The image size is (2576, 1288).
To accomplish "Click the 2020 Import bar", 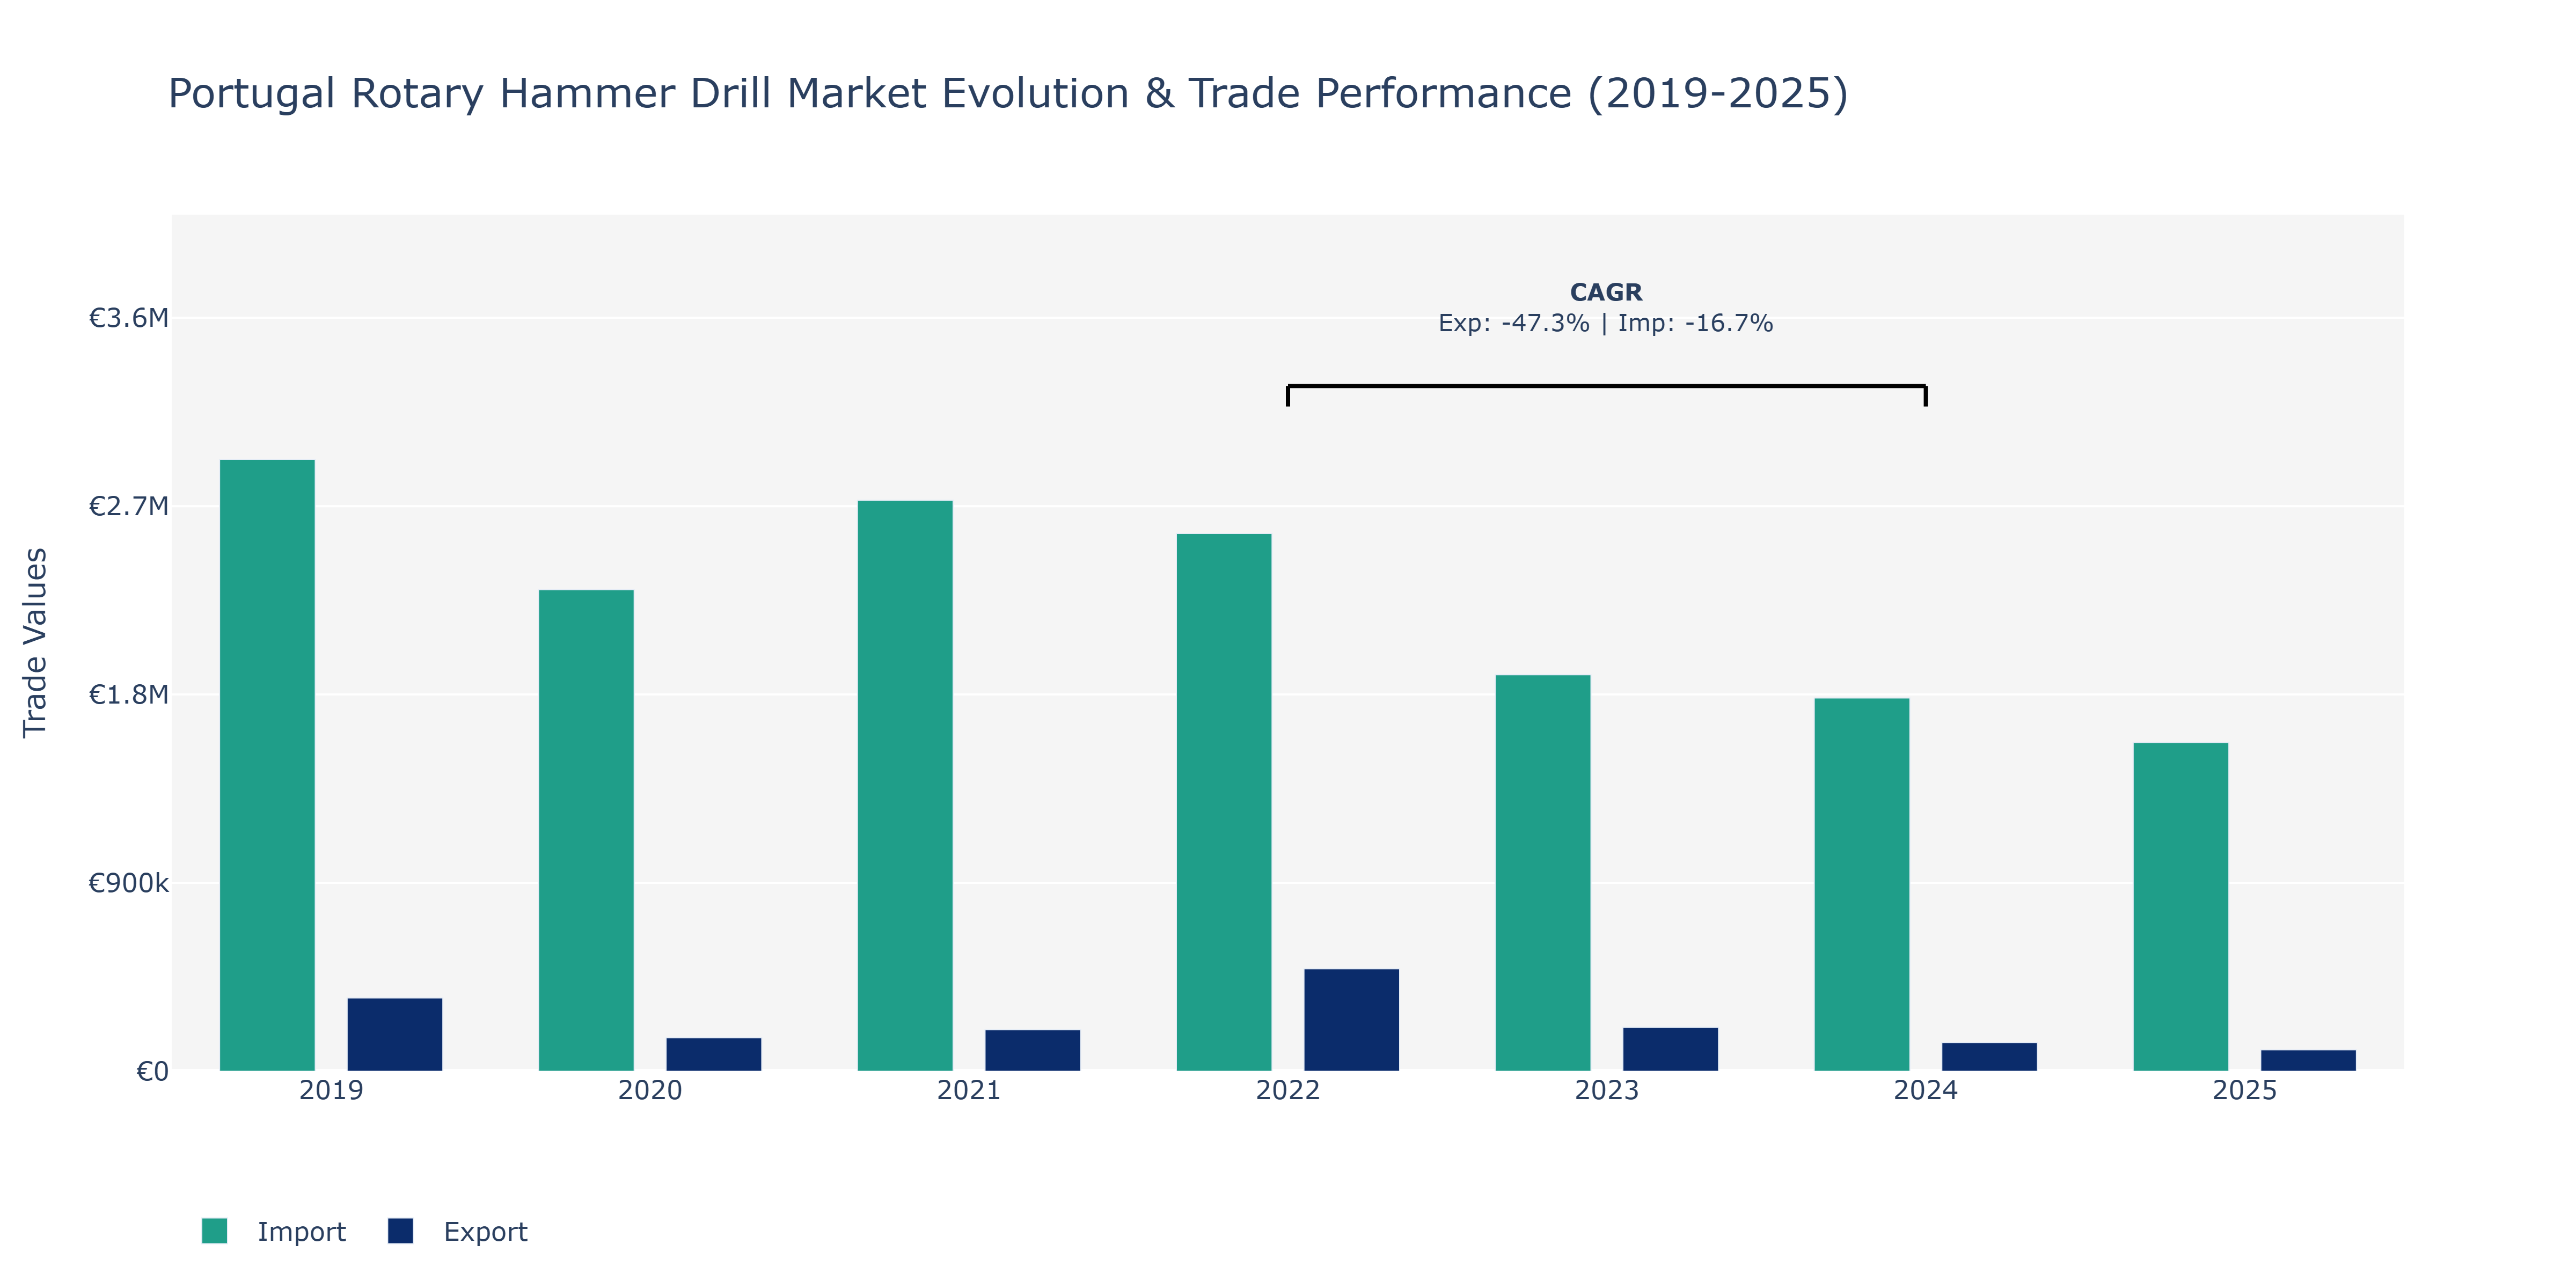I will point(586,830).
